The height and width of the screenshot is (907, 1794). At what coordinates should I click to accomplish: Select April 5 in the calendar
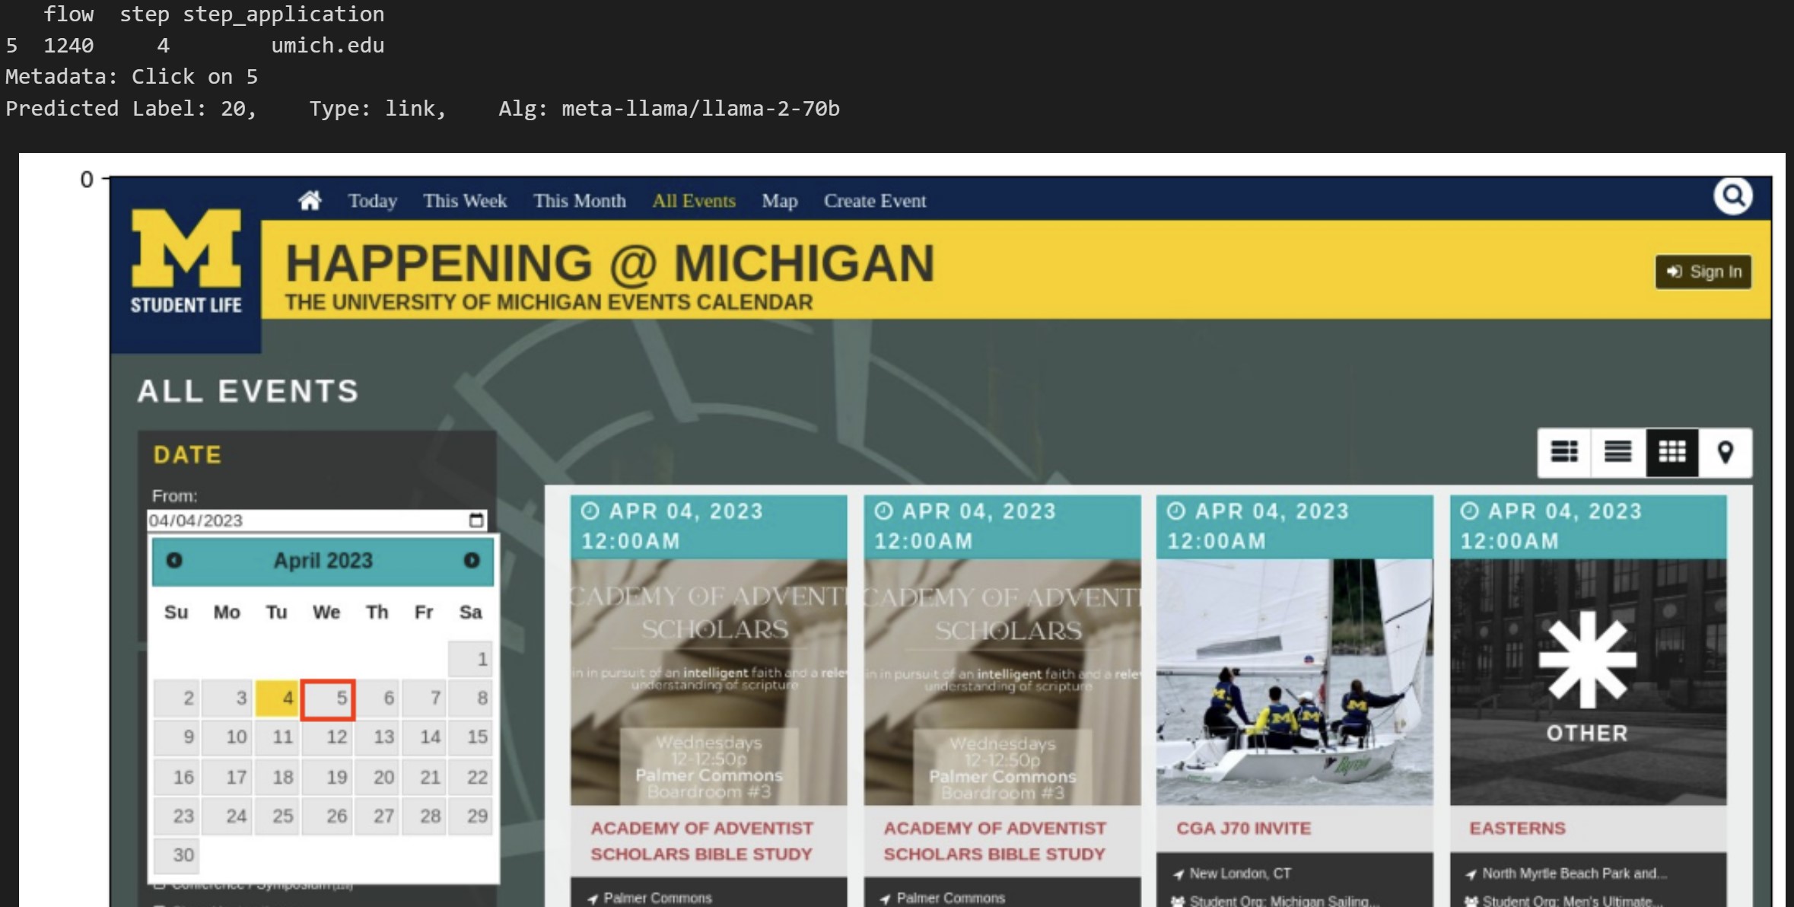329,699
